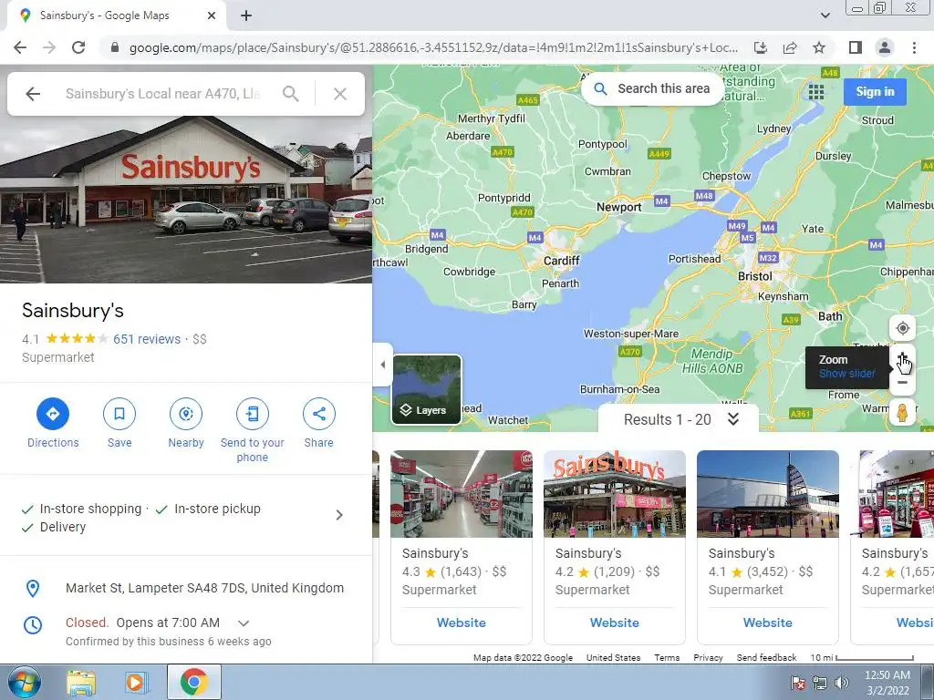Click the Chrome taskbar icon
Image resolution: width=934 pixels, height=700 pixels.
click(193, 683)
